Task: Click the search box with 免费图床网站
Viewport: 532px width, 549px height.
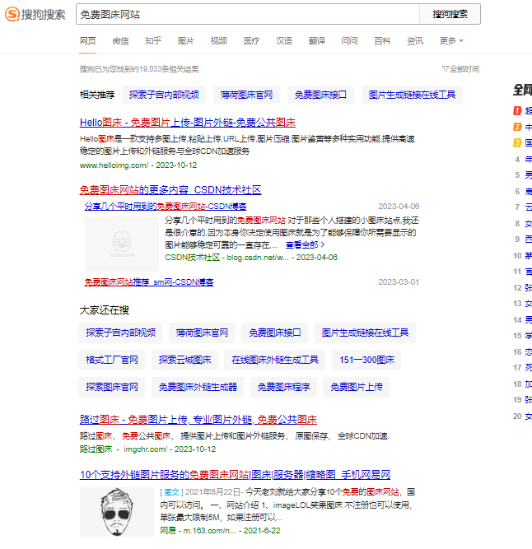Action: (248, 14)
